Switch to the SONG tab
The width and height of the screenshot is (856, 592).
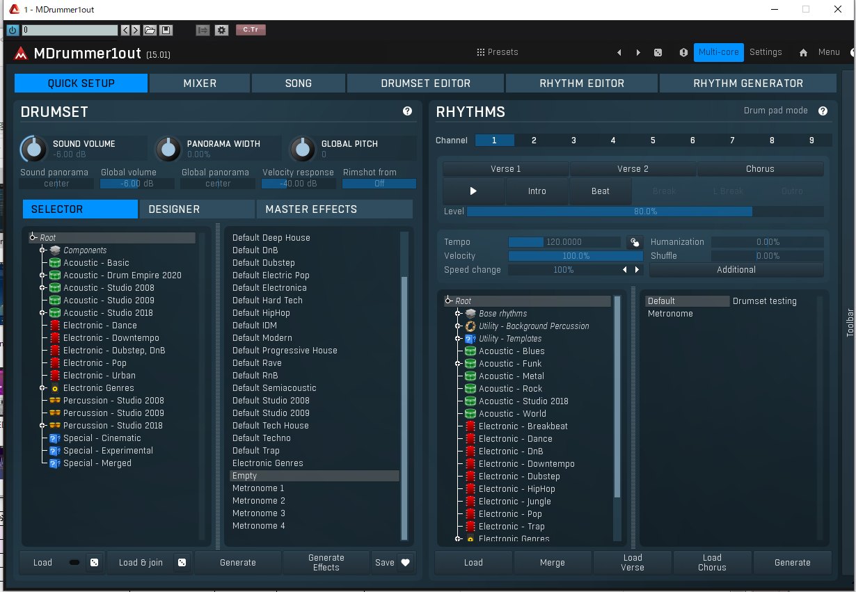click(x=299, y=83)
